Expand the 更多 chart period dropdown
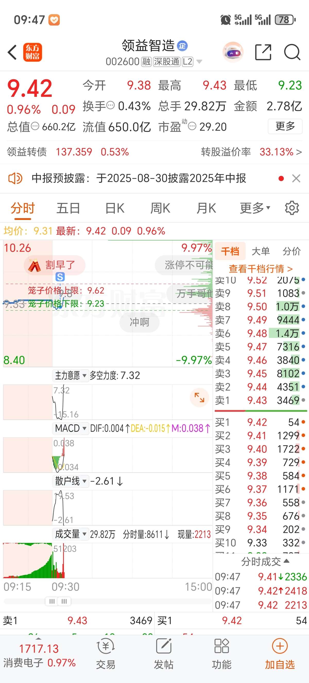Image resolution: width=309 pixels, height=683 pixels. [255, 208]
